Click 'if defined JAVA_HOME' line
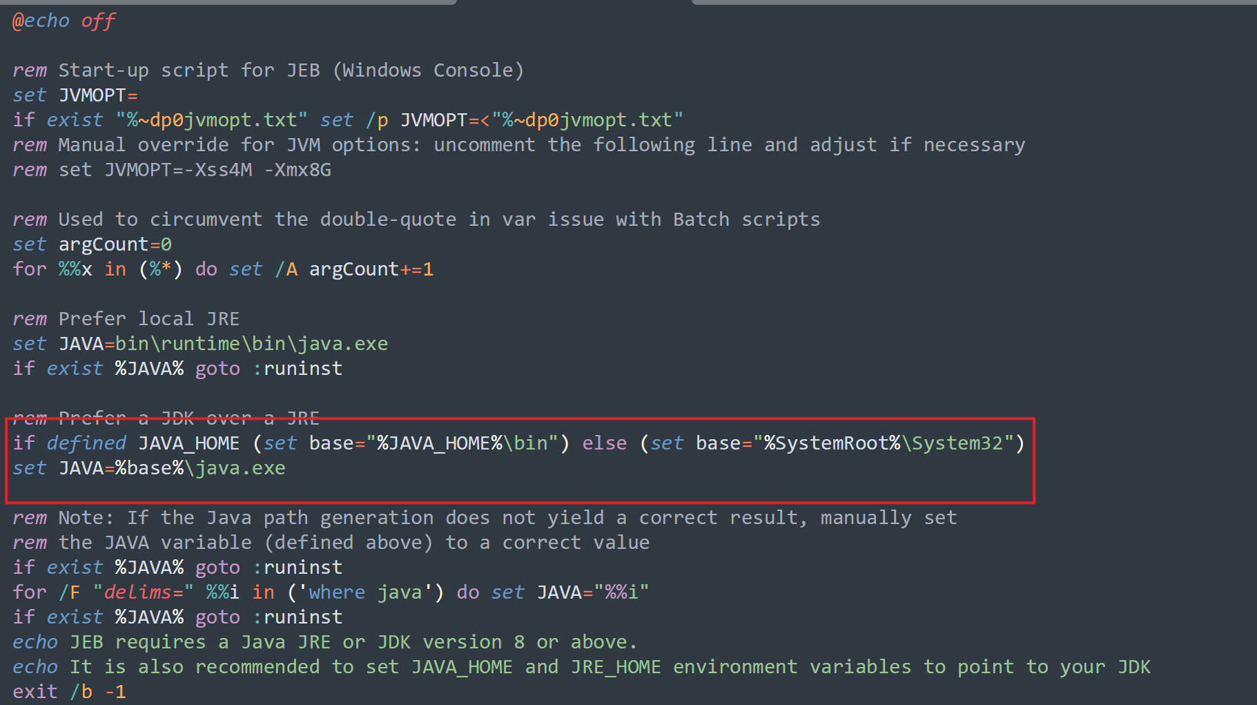The height and width of the screenshot is (705, 1257). pos(519,443)
